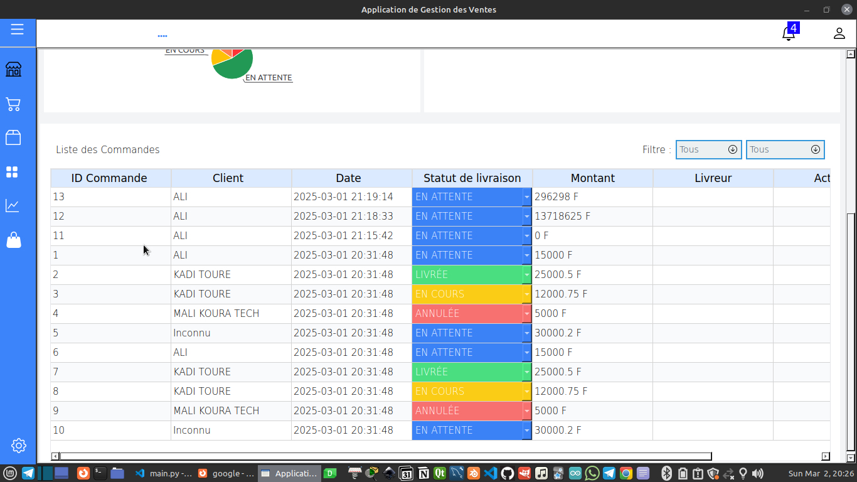Open notifications bell with badge 4
The width and height of the screenshot is (857, 482).
click(789, 33)
